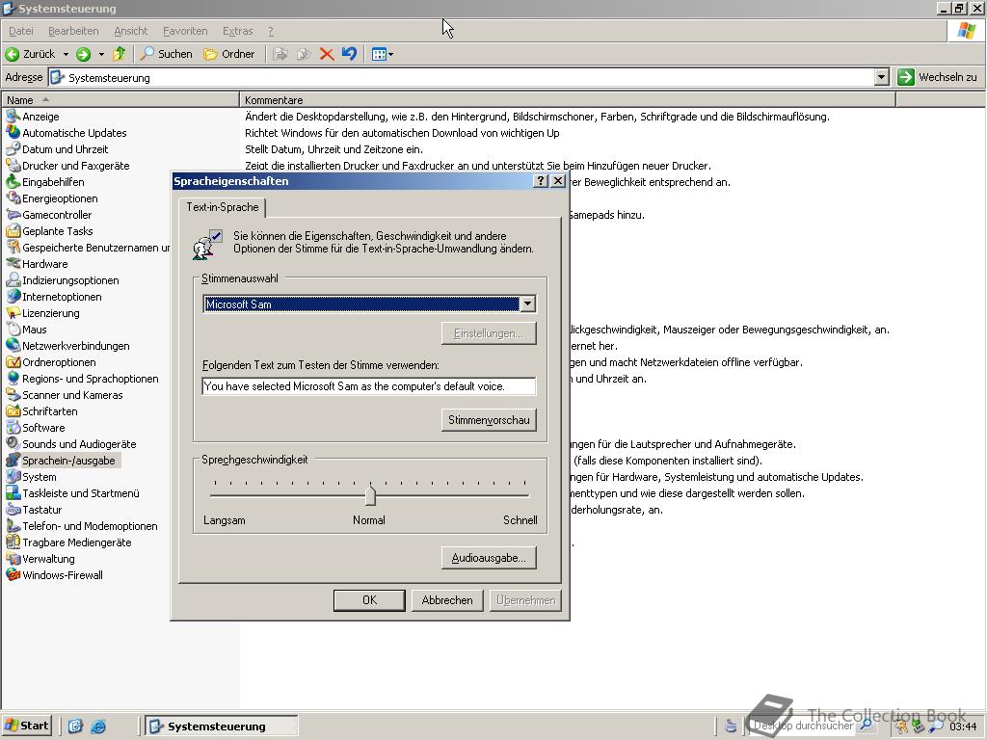Select the Indizierungsoptionen icon
987x740 pixels.
pyautogui.click(x=13, y=280)
